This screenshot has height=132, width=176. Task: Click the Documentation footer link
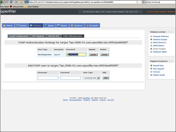coord(76,100)
